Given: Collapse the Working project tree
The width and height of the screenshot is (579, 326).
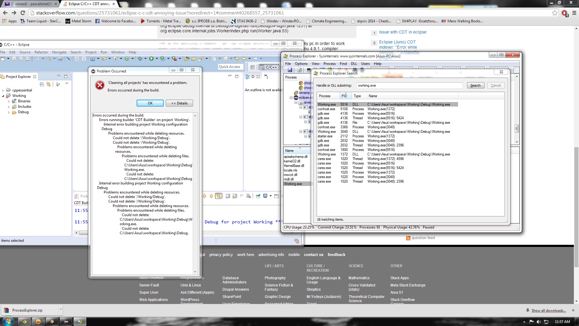Looking at the screenshot, I should click(3, 96).
